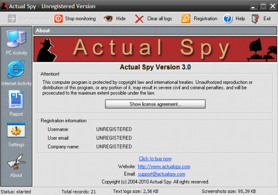Click the Actual Spy title bar icon
The height and width of the screenshot is (195, 278).
click(x=4, y=6)
